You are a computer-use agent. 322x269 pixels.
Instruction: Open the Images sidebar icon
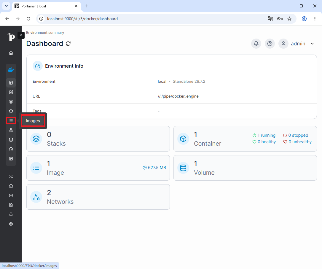pos(11,121)
